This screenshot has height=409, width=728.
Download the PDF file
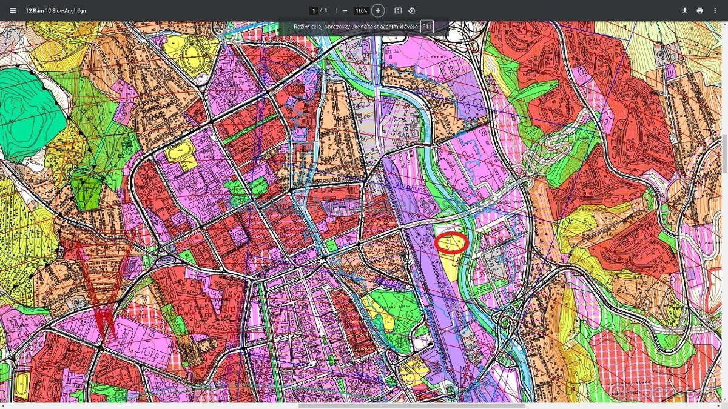click(684, 10)
